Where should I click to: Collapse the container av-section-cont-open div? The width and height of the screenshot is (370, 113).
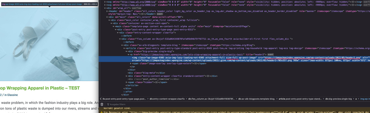point(112,23)
